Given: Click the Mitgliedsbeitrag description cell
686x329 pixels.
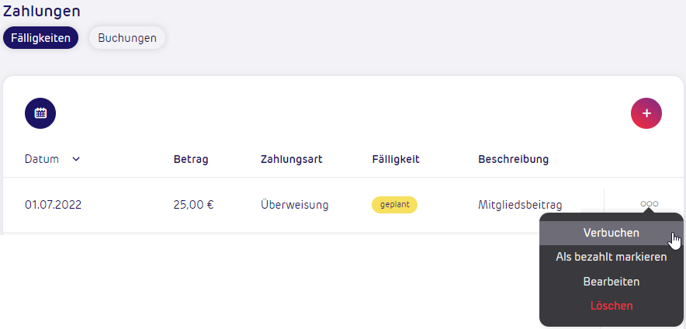Looking at the screenshot, I should pos(520,205).
